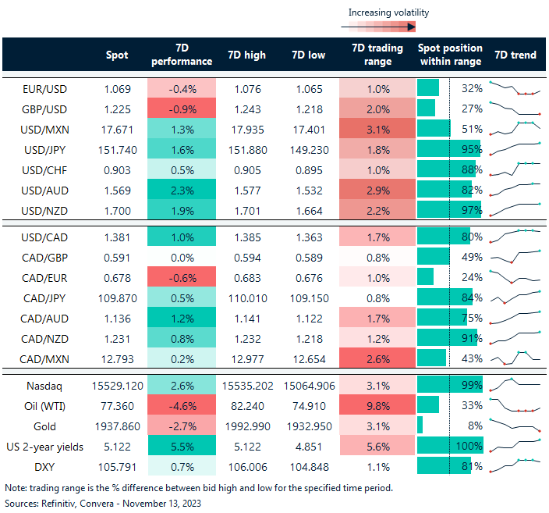Click the increasing volatility arrow
The height and width of the screenshot is (513, 549).
[x=377, y=27]
